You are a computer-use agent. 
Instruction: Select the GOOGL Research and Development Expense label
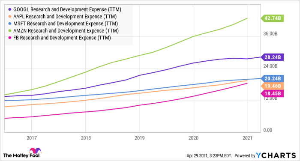point(67,9)
